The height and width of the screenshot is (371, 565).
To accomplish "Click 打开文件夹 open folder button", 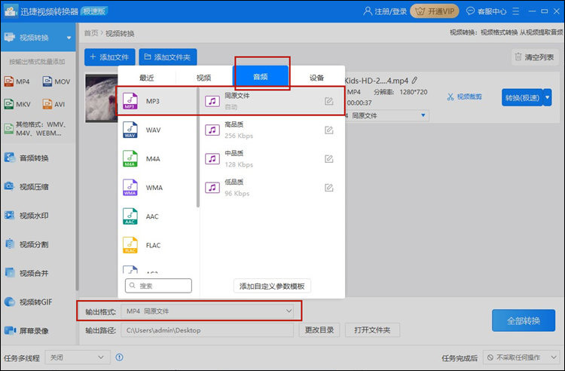I will (372, 330).
